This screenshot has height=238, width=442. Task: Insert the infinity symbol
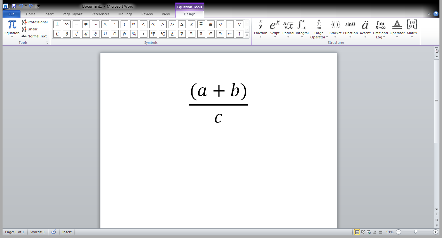click(x=67, y=24)
